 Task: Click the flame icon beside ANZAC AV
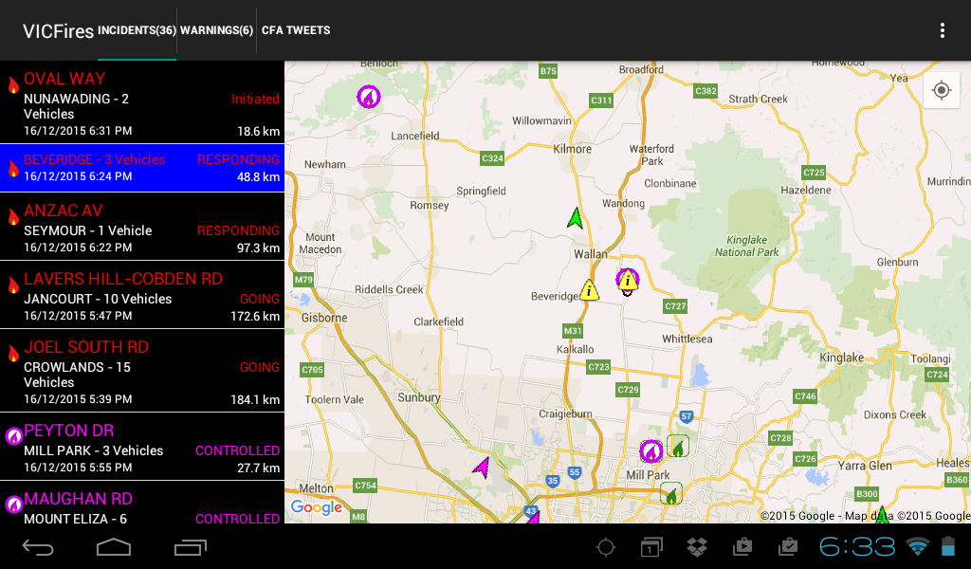13,215
